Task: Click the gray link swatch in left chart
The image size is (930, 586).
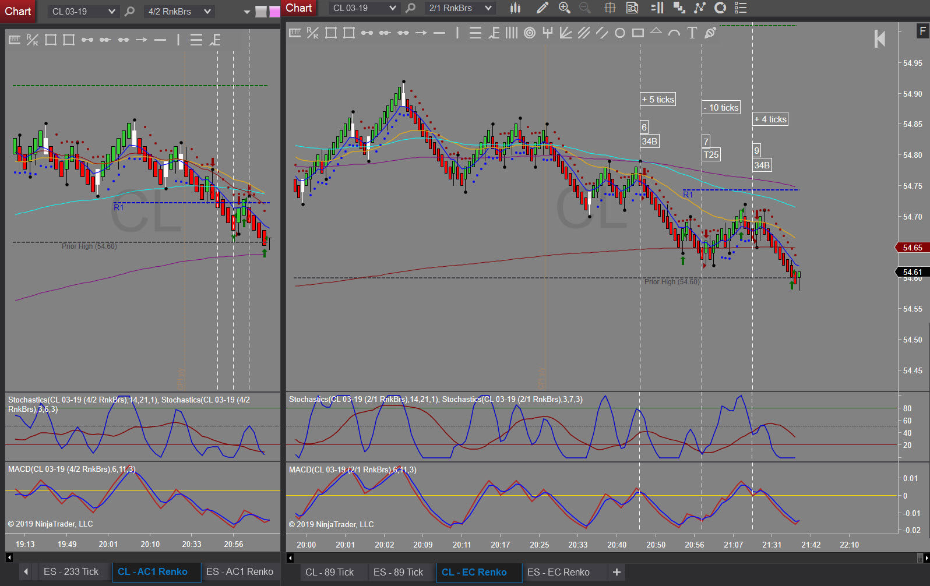Action: coord(261,12)
